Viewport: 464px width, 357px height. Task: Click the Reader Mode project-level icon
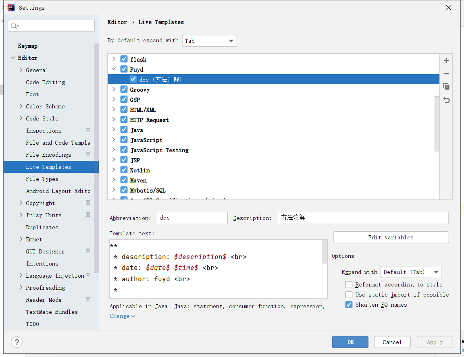tap(88, 299)
